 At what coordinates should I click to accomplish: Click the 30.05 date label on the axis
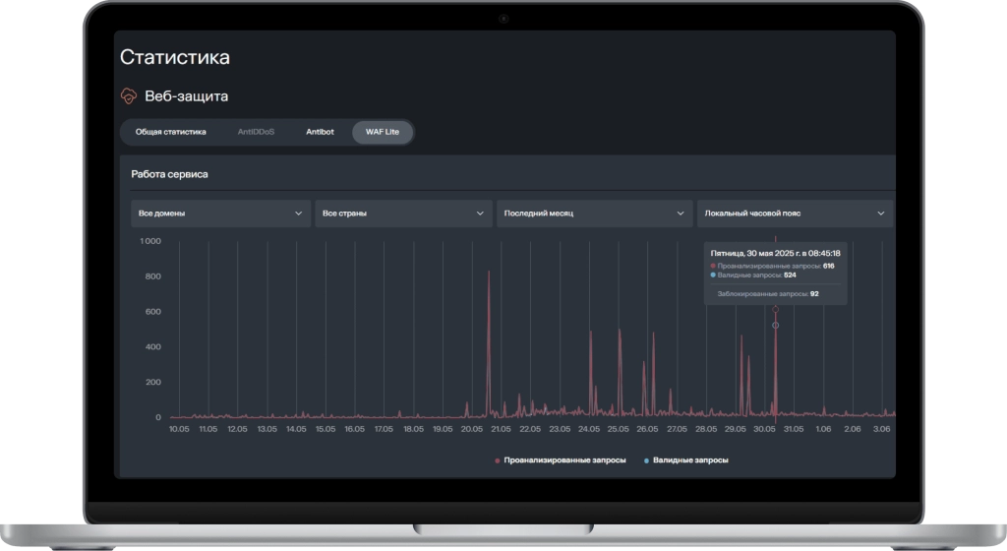764,429
